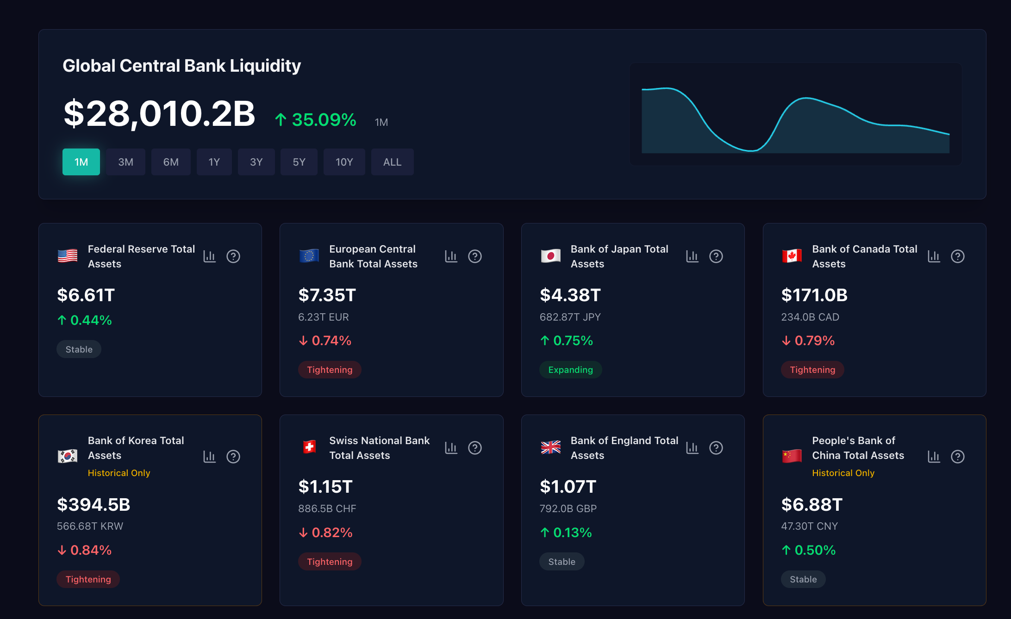Open European Central Bank chart icon

pos(451,256)
